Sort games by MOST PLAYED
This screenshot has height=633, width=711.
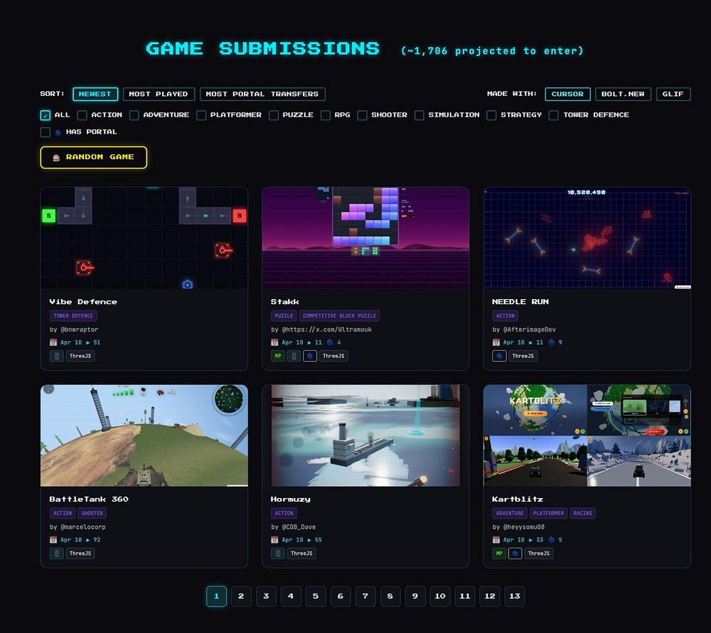[x=159, y=94]
